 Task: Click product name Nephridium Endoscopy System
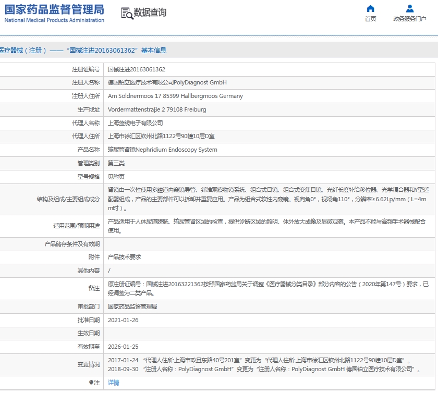coord(162,150)
